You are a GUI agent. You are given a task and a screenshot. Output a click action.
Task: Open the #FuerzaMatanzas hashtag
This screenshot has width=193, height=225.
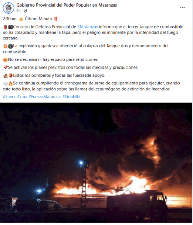[45, 97]
